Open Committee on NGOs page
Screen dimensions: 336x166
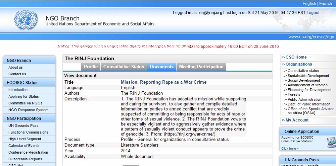pos(26,103)
